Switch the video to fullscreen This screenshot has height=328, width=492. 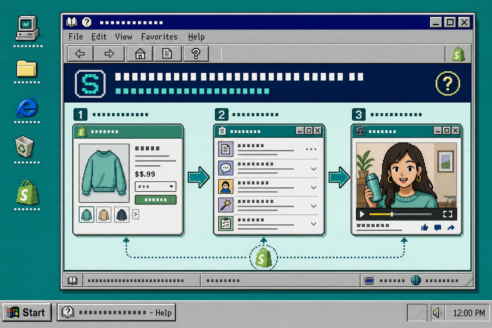coord(447,214)
